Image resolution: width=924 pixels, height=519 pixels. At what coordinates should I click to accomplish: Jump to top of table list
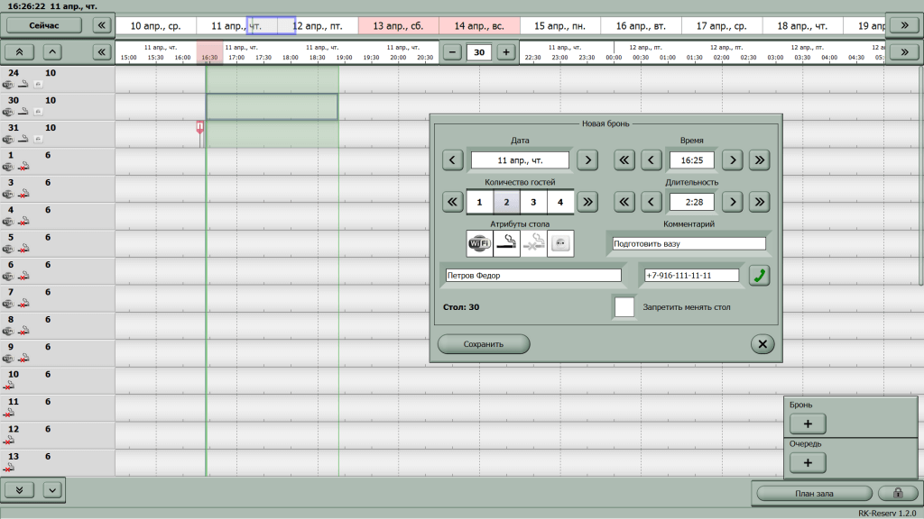pyautogui.click(x=20, y=52)
